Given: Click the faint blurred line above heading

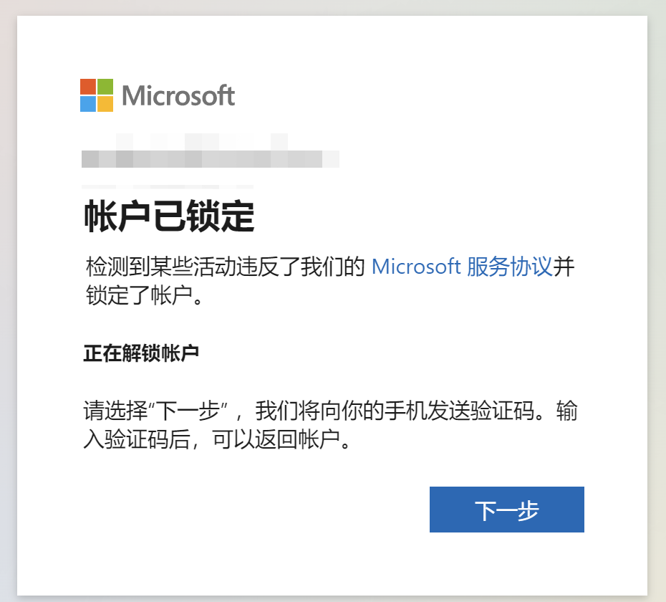Looking at the screenshot, I should pos(168,186).
